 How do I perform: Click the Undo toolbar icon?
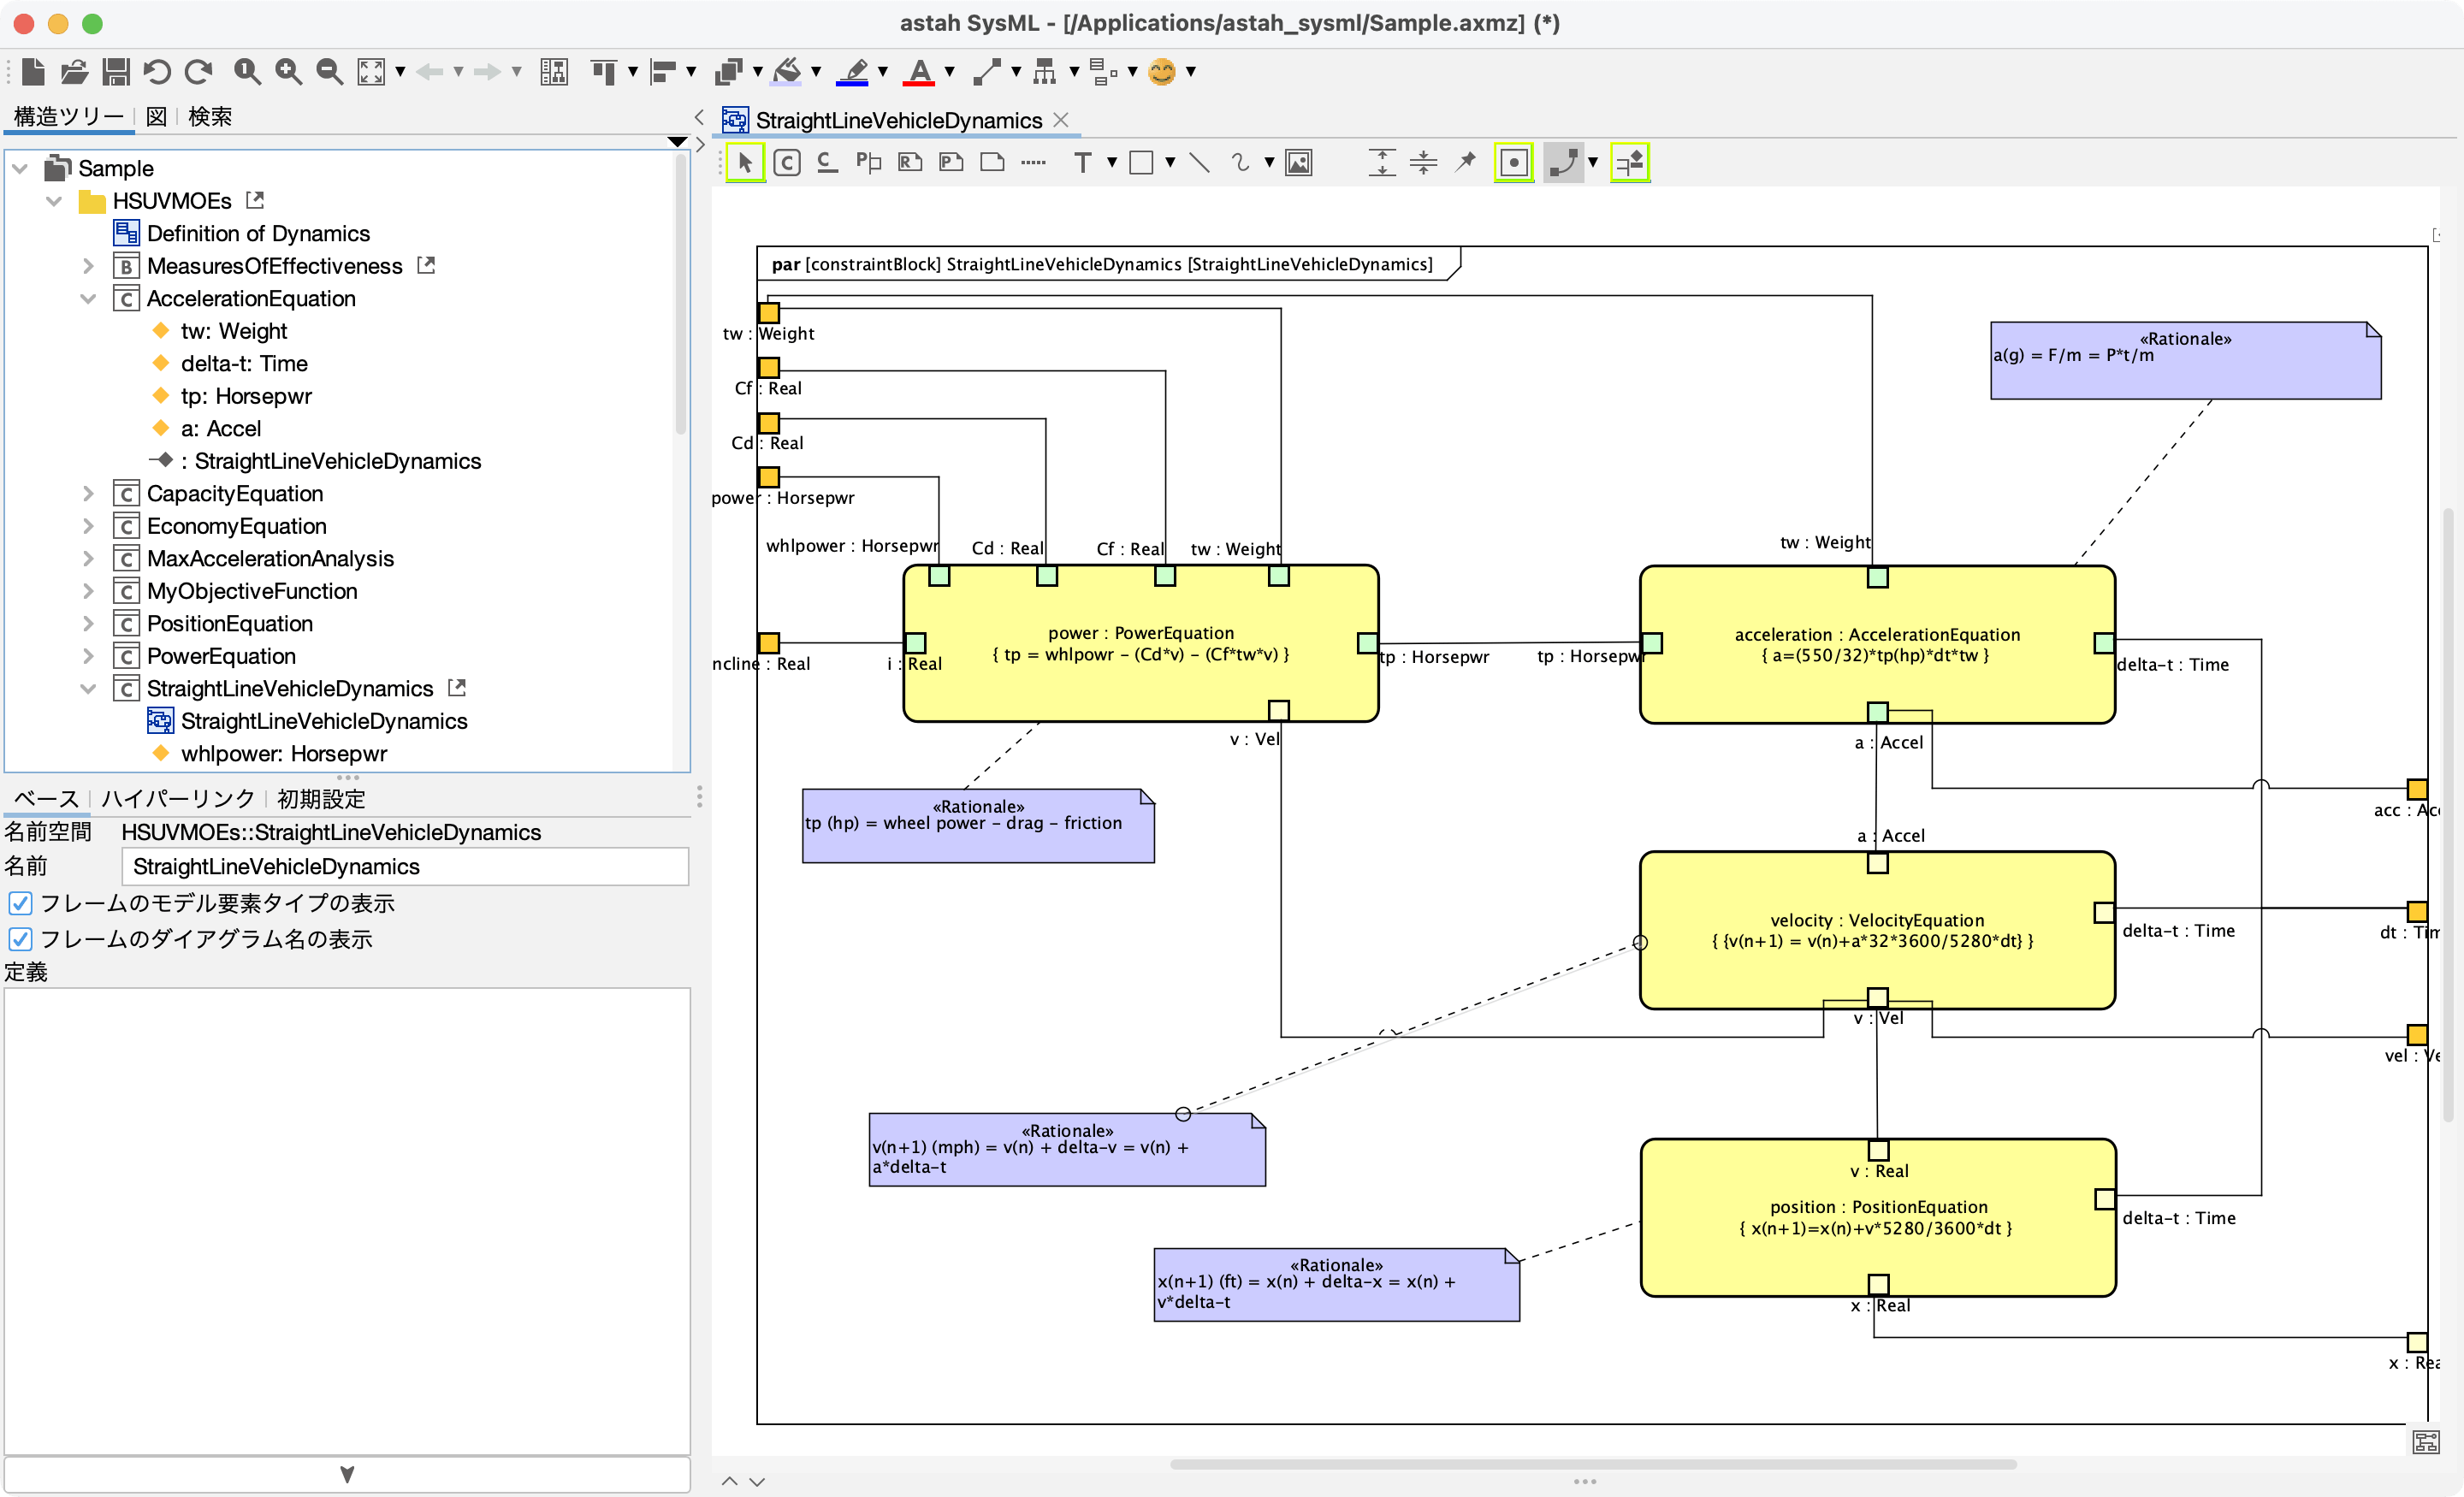tap(156, 71)
